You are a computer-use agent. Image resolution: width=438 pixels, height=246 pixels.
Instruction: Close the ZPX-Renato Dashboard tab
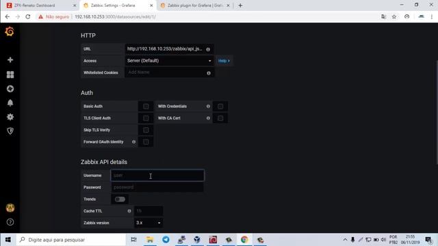click(75, 5)
